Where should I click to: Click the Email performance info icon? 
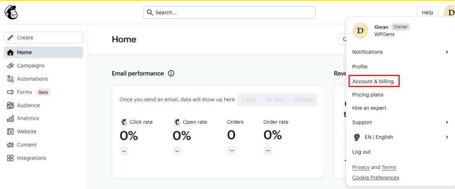tap(171, 73)
